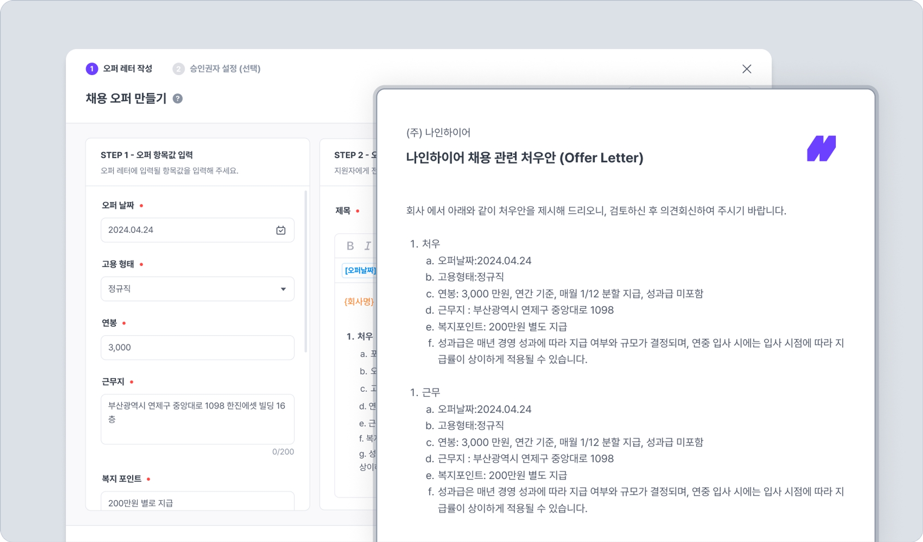Click the scrollbar in STEP 1 panel

tap(306, 272)
